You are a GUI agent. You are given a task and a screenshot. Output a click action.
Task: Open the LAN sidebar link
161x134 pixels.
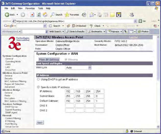coord(7,67)
